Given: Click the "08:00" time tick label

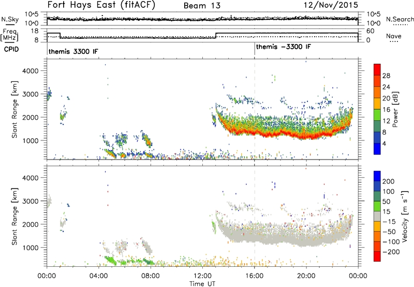Looking at the screenshot, I should coord(151,276).
